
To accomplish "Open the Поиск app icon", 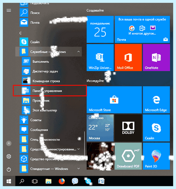I will click(x=24, y=13).
